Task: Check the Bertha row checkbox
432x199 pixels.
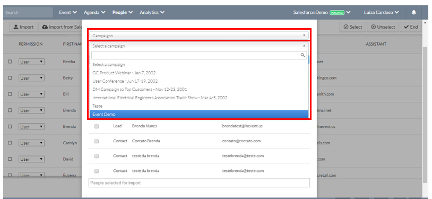Action: [x=10, y=62]
